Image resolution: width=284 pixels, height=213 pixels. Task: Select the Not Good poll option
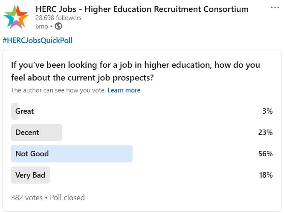[x=32, y=154]
